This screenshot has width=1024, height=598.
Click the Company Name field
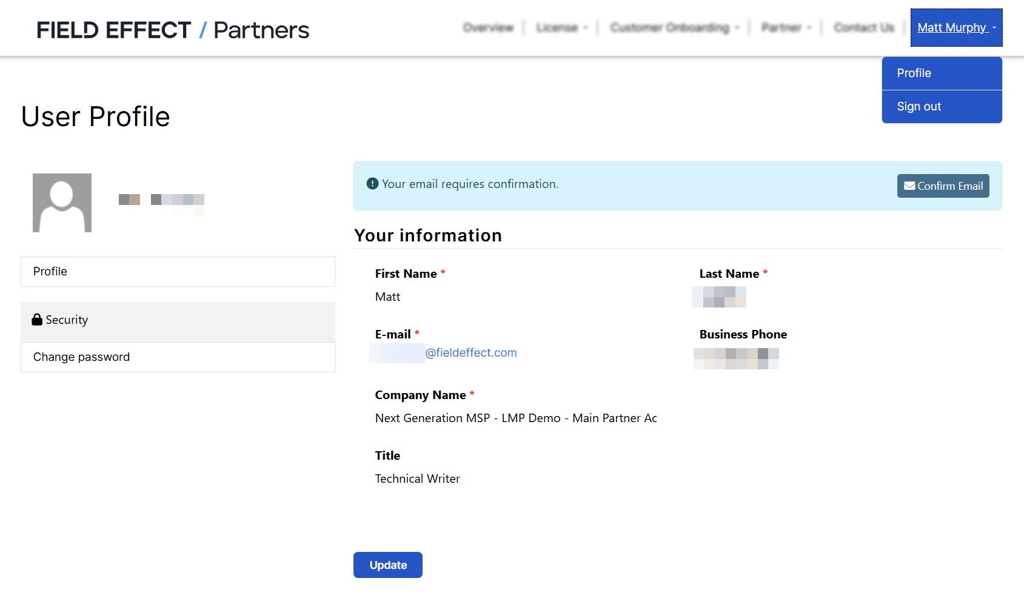(x=516, y=418)
